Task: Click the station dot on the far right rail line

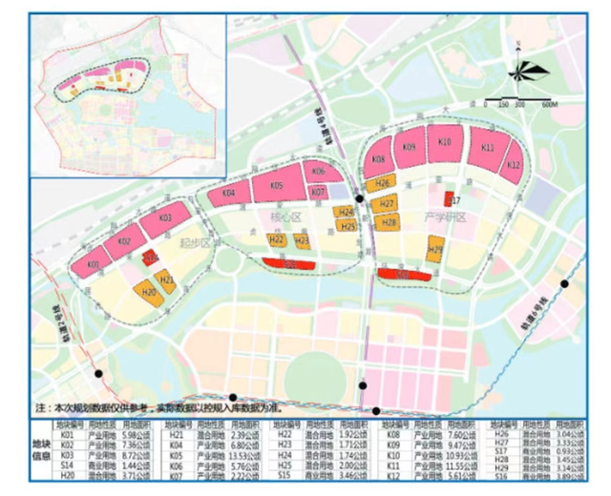Action: coord(564,283)
